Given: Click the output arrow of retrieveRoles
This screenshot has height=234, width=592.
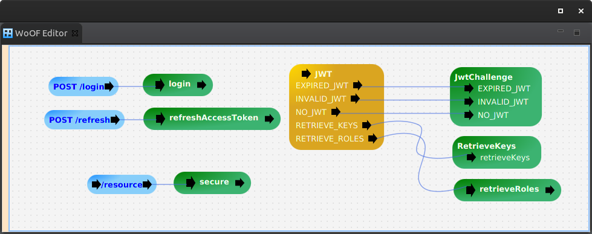Looking at the screenshot, I should pyautogui.click(x=550, y=190).
